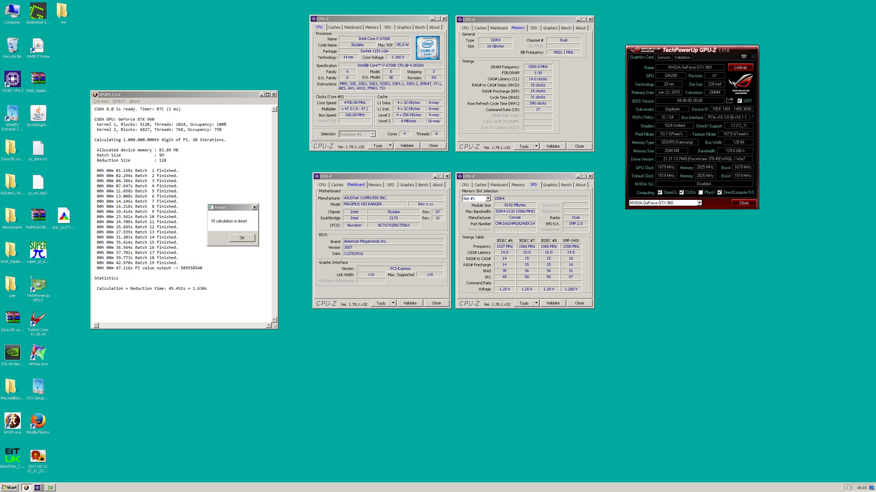The height and width of the screenshot is (492, 876).
Task: Launch HWBOT Prime desktop icon
Action: (38, 48)
